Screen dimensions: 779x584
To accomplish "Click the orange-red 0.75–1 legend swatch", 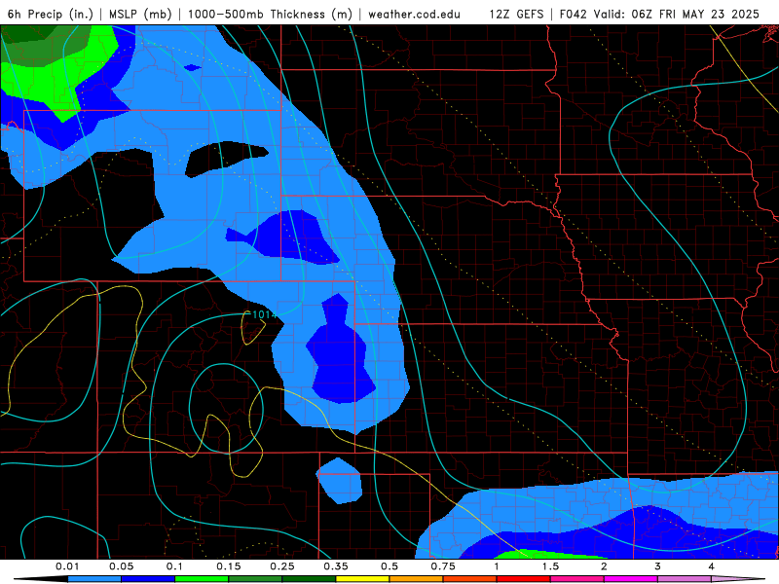I will (x=470, y=579).
